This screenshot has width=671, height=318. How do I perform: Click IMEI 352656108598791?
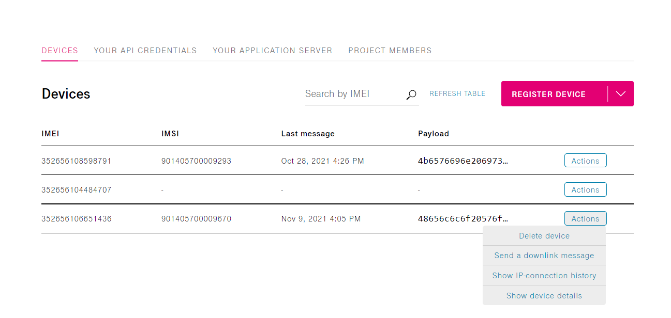[77, 161]
